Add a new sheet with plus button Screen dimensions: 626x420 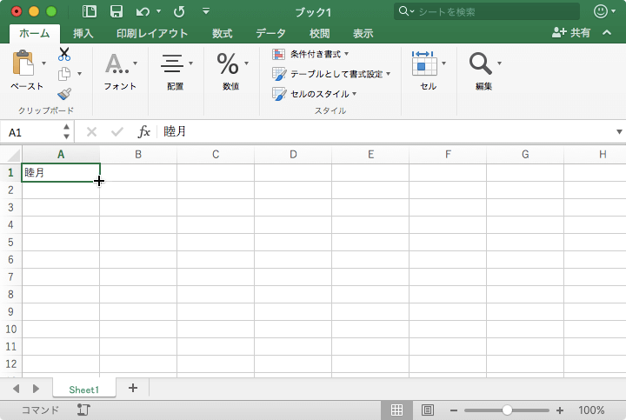tap(133, 388)
